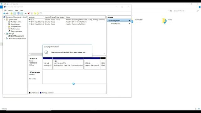Screen dimensions: 201x113
Task: Click the large icons view icon in This PC status bar
Action: [x=199, y=109]
